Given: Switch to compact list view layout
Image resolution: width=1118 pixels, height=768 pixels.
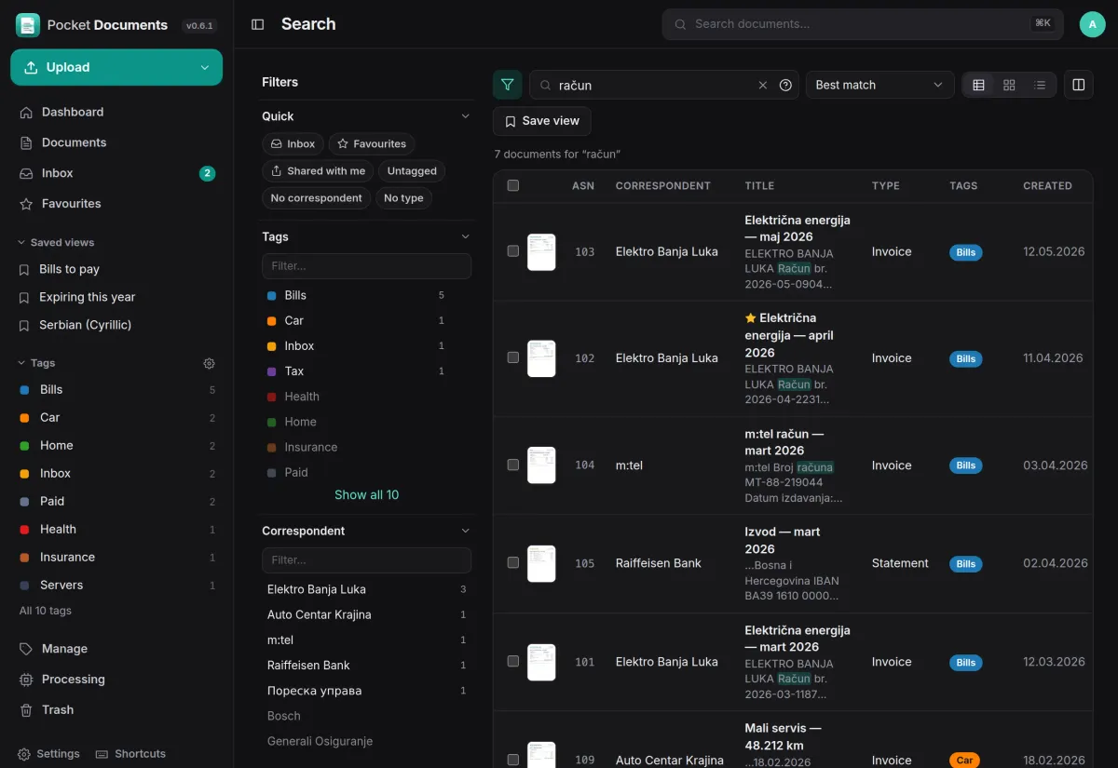Looking at the screenshot, I should tap(1040, 85).
